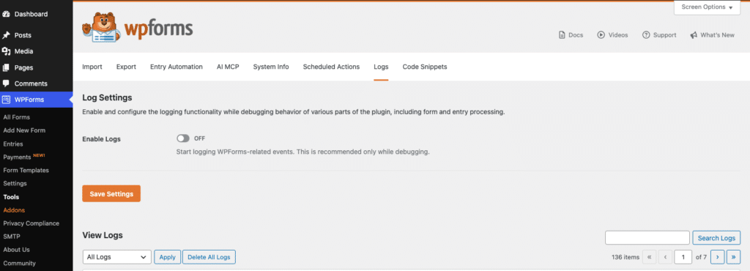Open Settings submenu item

[x=15, y=184]
